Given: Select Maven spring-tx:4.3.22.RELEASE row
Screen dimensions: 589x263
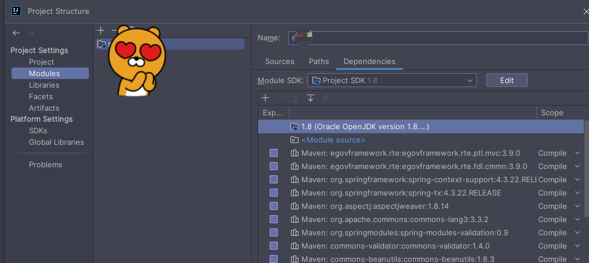Looking at the screenshot, I should point(421,193).
